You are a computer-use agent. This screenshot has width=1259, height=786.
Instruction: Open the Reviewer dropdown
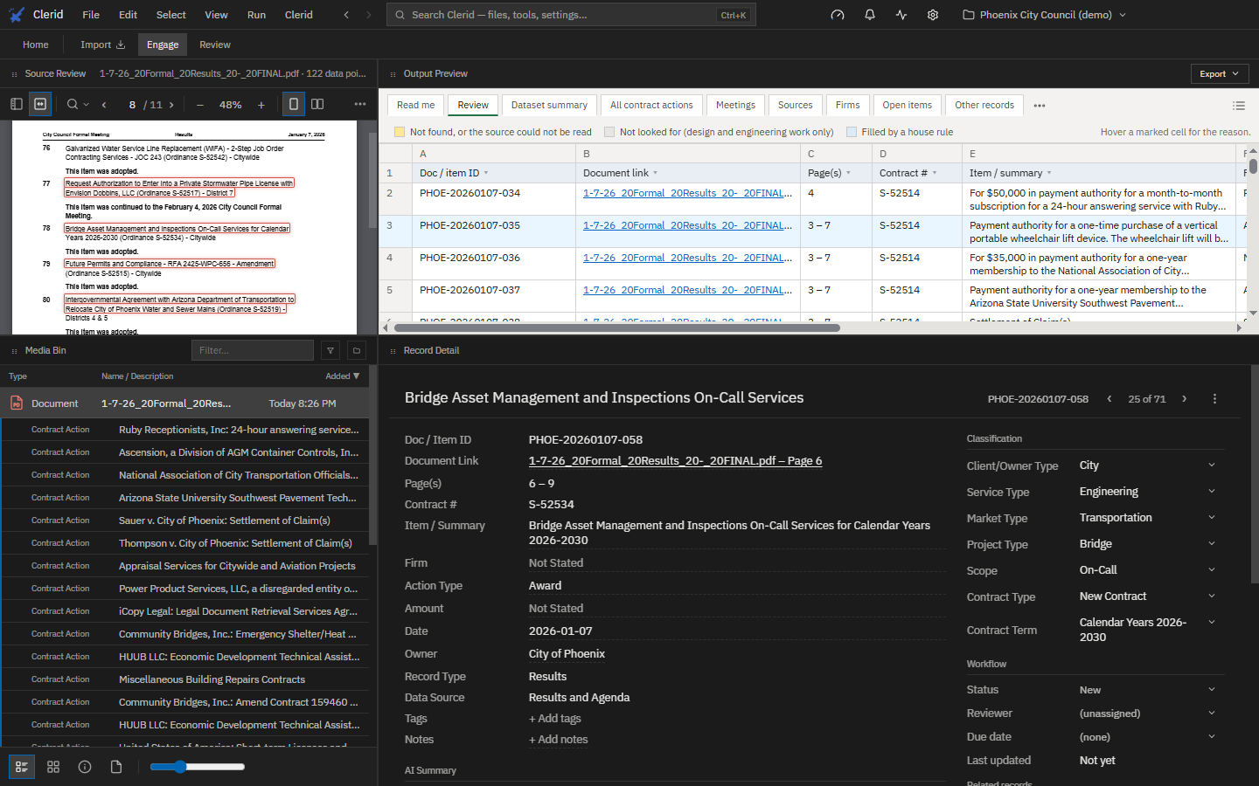click(1146, 714)
